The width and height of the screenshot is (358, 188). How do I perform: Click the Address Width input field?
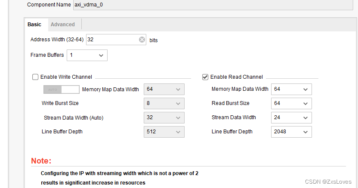[x=112, y=40]
